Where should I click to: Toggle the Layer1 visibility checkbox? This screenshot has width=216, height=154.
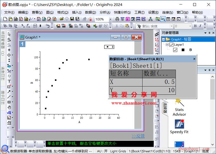coord(171,45)
